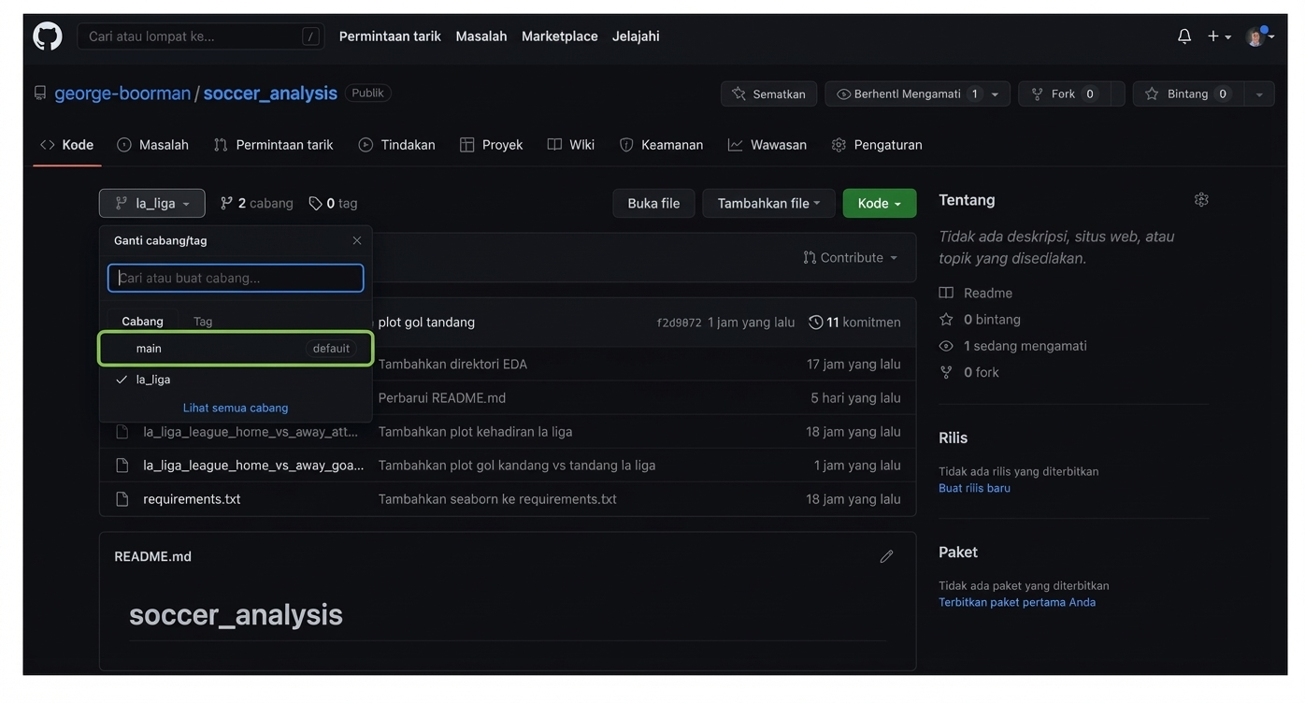Open 'Tambahkan seaborn ke requirements.txt' commit
The image size is (1305, 703).
(497, 498)
